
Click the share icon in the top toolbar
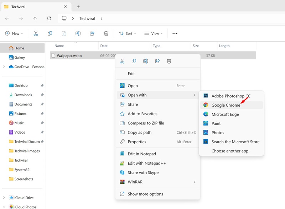point(92,33)
